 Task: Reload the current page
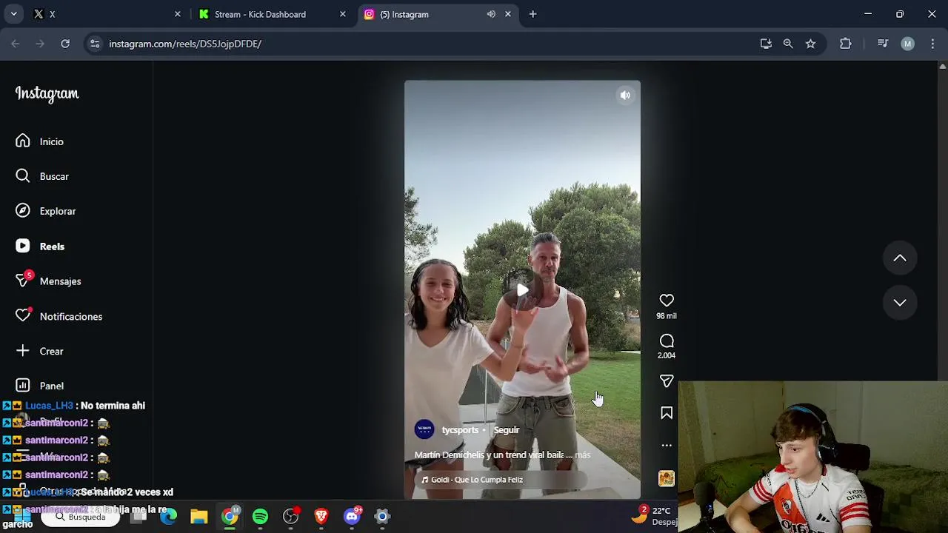coord(65,44)
